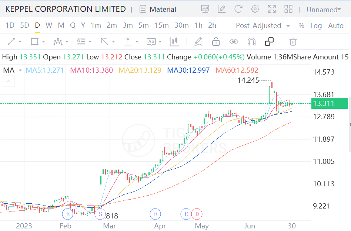Select the 3m interval tab

128,25
